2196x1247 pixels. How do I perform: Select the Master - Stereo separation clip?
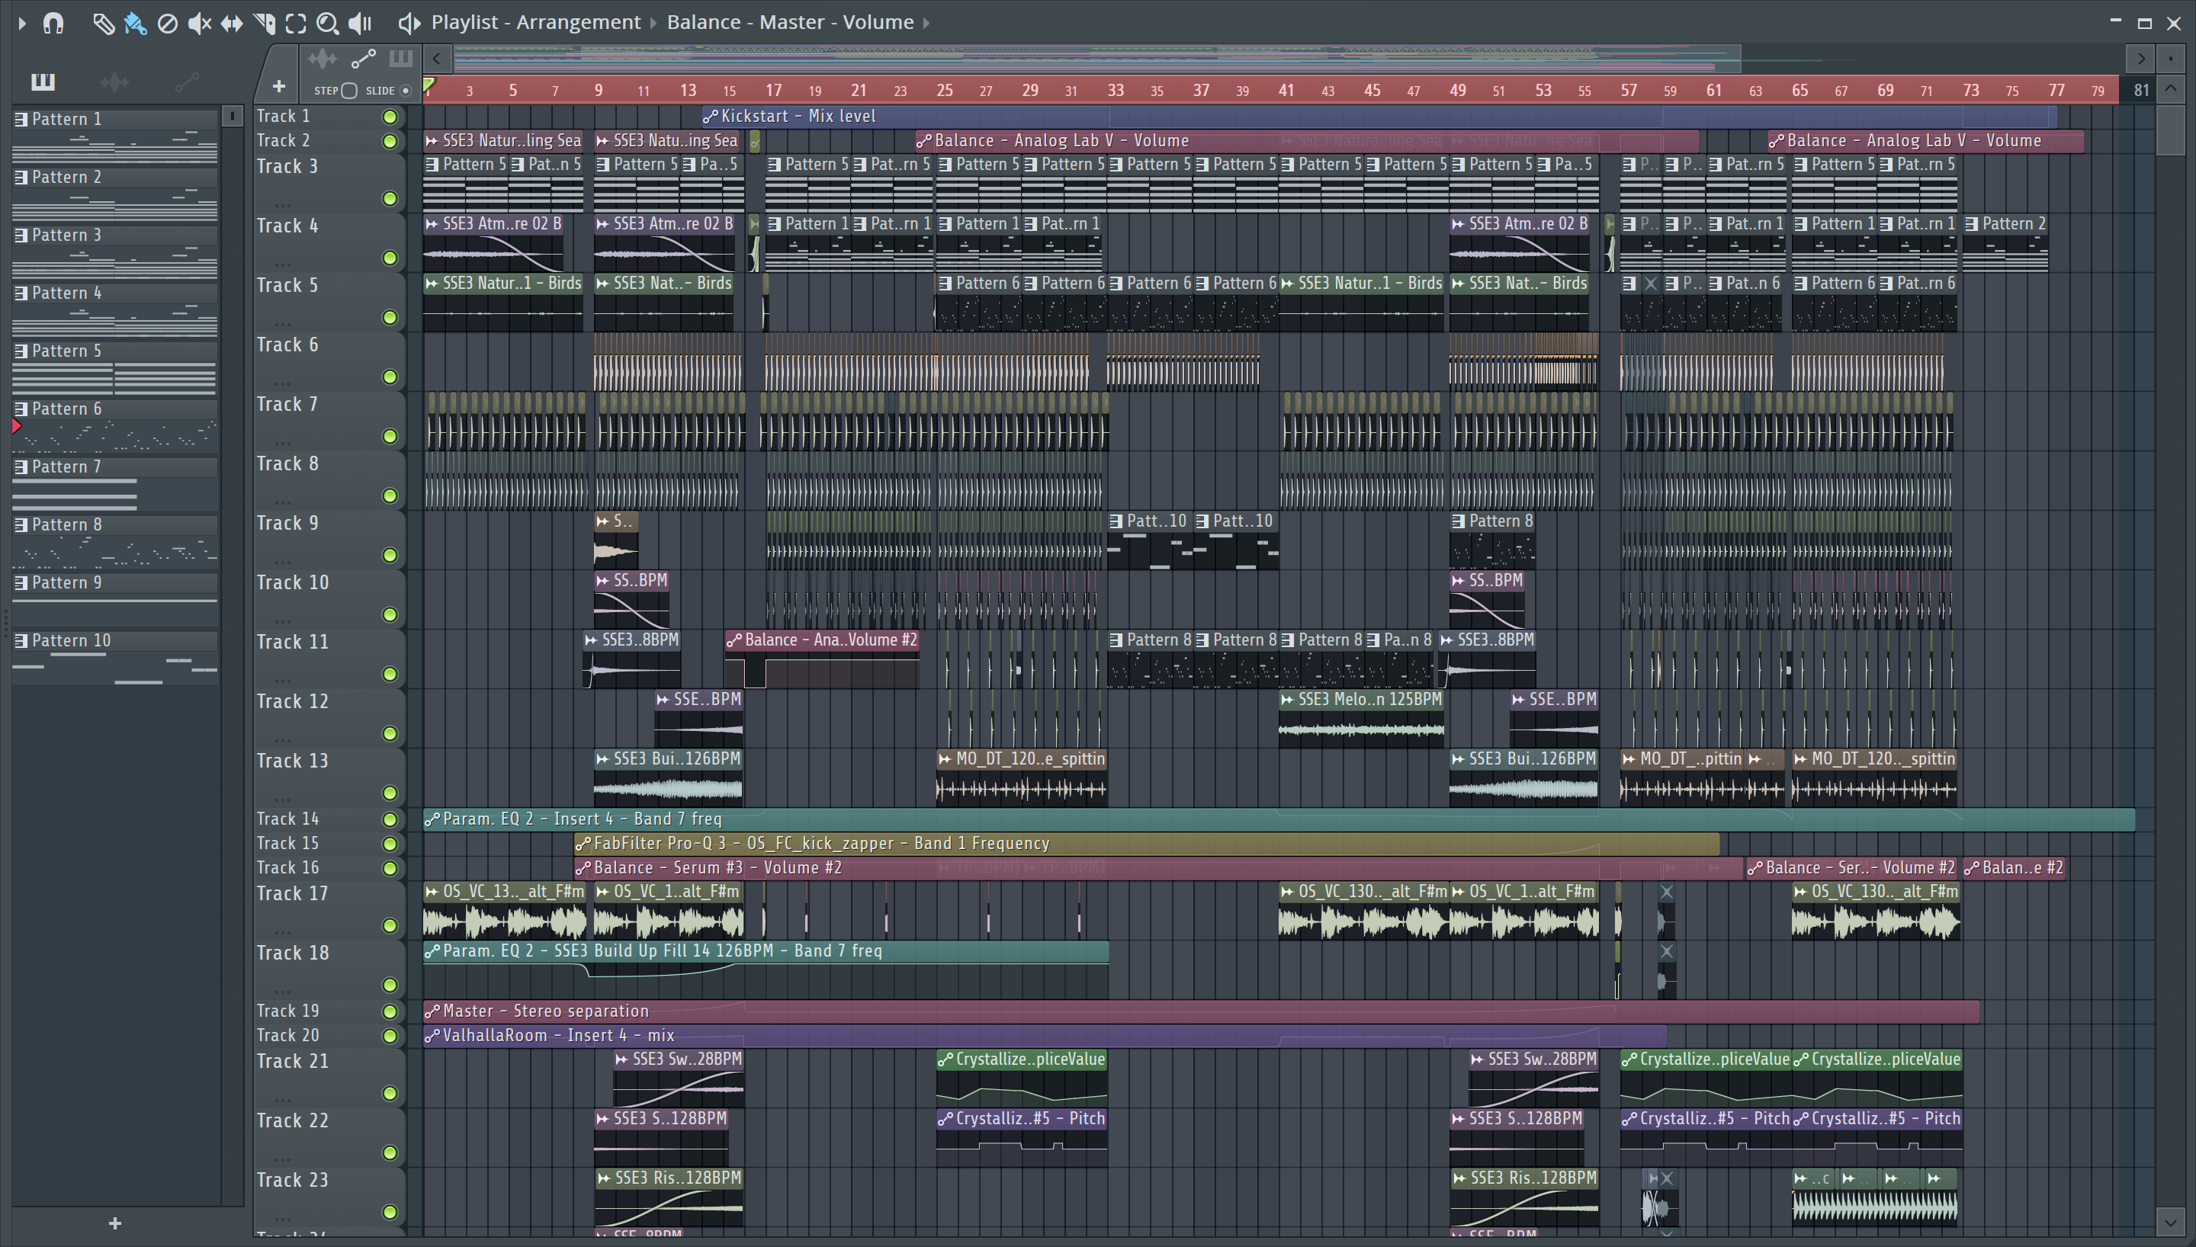(1201, 1011)
